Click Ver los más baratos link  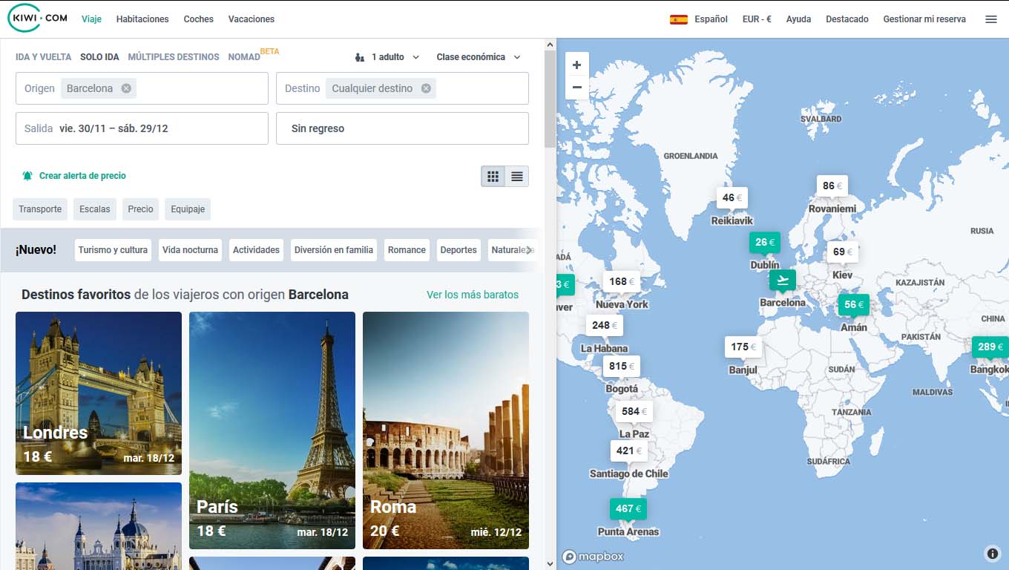tap(473, 295)
